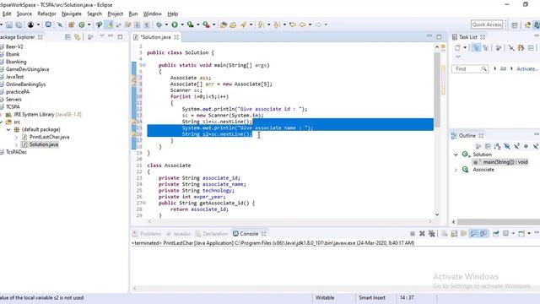Open the Coverage run icon
This screenshot has width=540, height=304.
[191, 24]
